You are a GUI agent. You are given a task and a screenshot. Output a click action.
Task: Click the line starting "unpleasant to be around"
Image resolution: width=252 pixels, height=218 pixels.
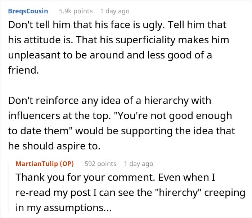click(110, 55)
